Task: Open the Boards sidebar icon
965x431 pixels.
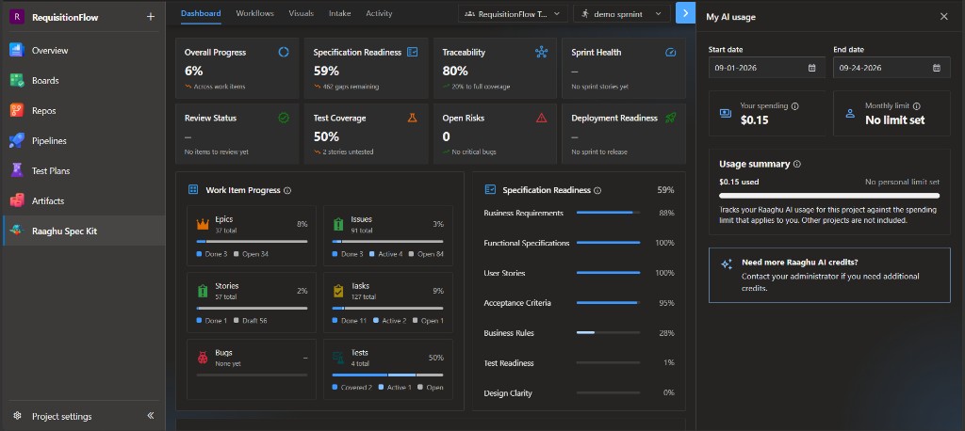Action: pyautogui.click(x=17, y=81)
